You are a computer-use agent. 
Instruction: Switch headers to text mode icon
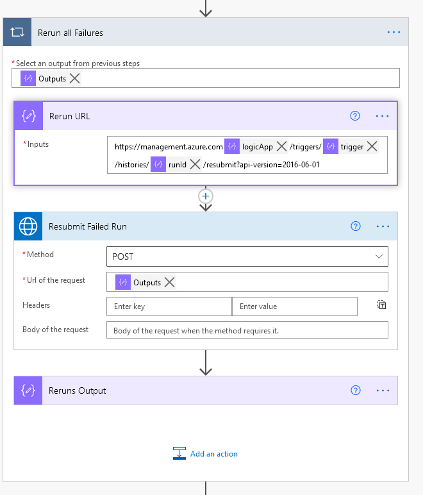[381, 305]
